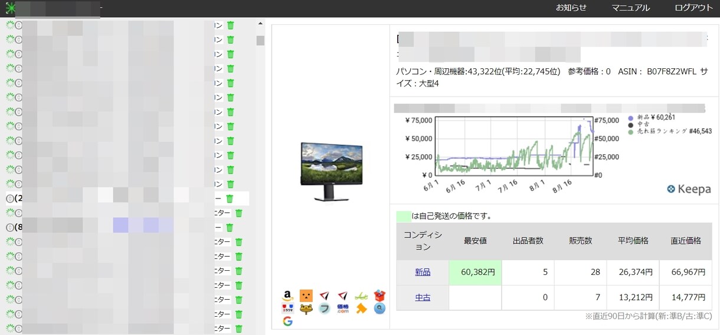Click the green 売れ筋ランキング legend dot

(631, 131)
